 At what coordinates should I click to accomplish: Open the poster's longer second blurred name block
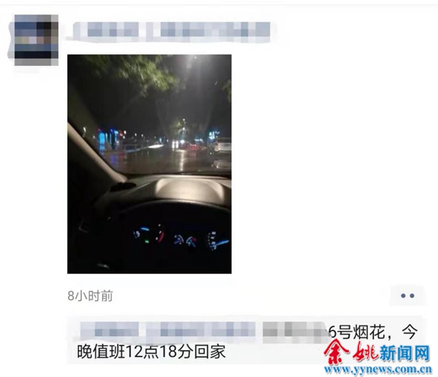coord(208,30)
